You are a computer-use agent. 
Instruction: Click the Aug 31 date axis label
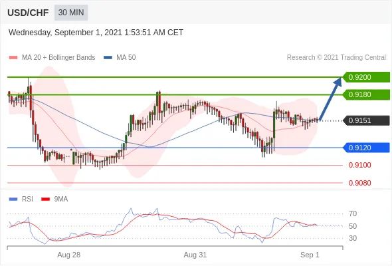point(195,255)
